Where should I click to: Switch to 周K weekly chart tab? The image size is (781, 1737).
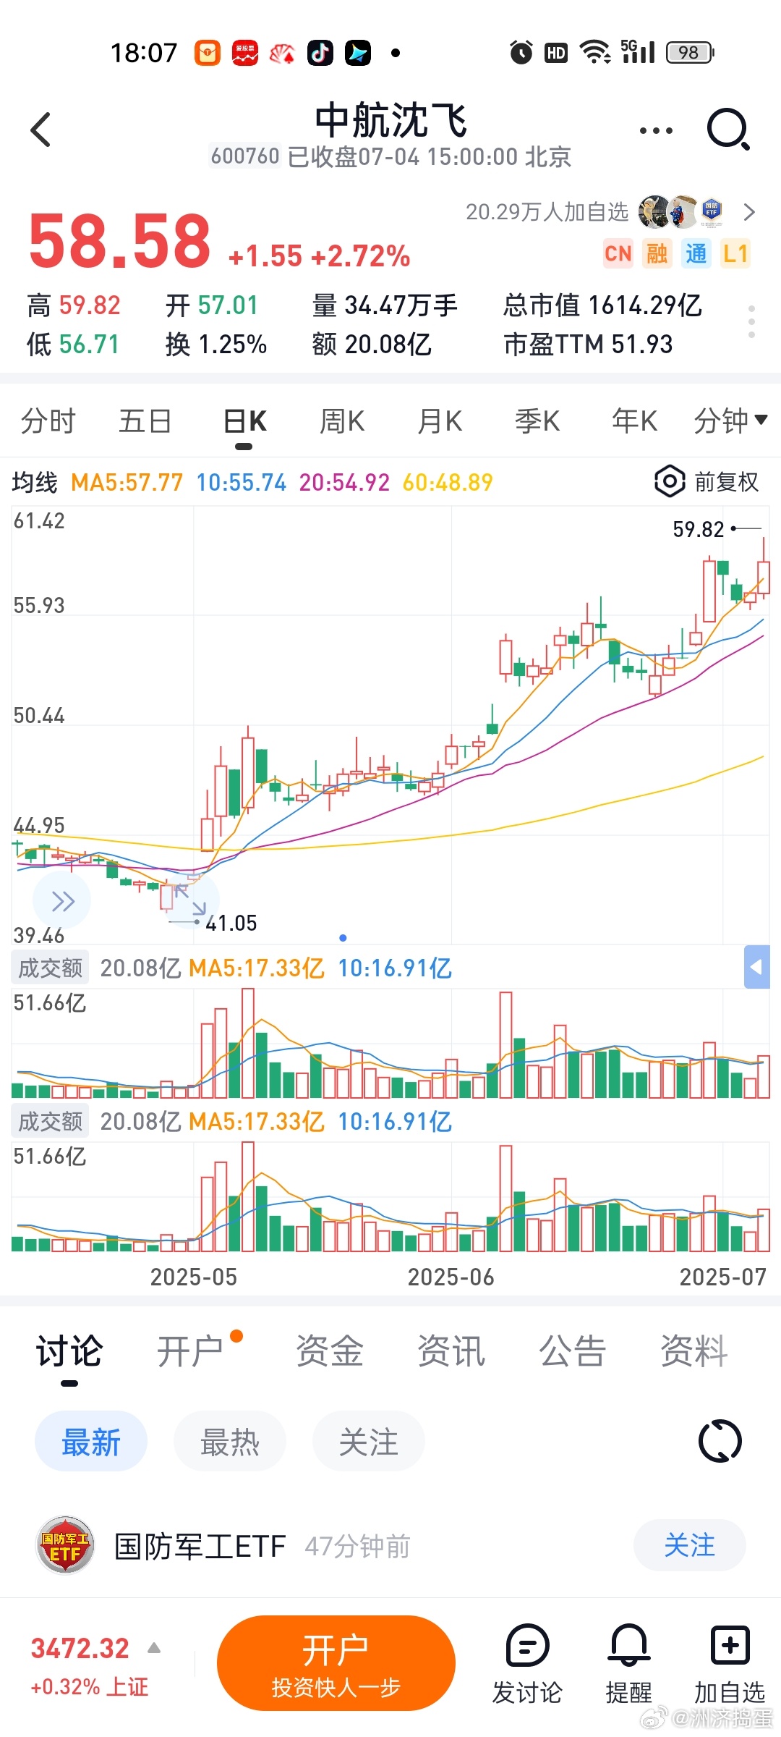click(342, 421)
